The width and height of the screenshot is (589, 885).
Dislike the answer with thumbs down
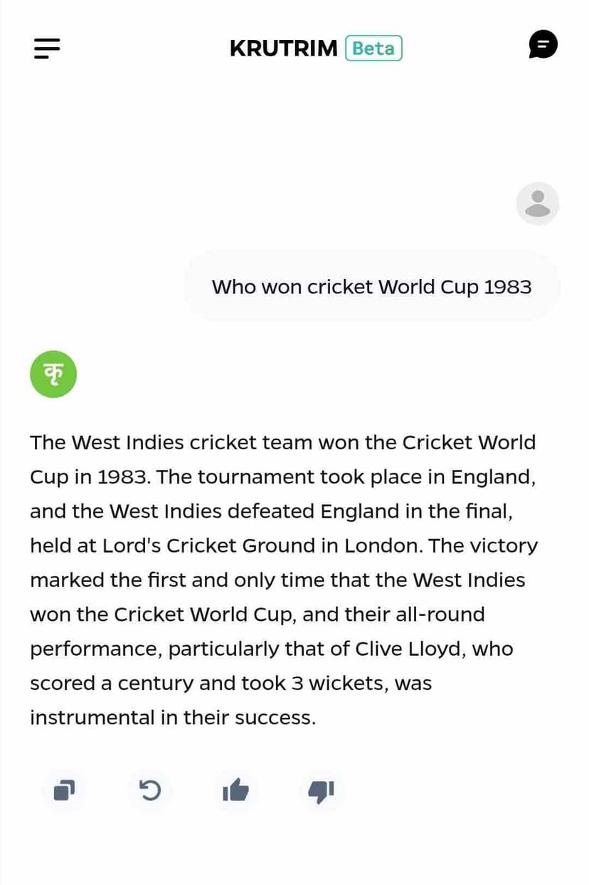pos(321,790)
